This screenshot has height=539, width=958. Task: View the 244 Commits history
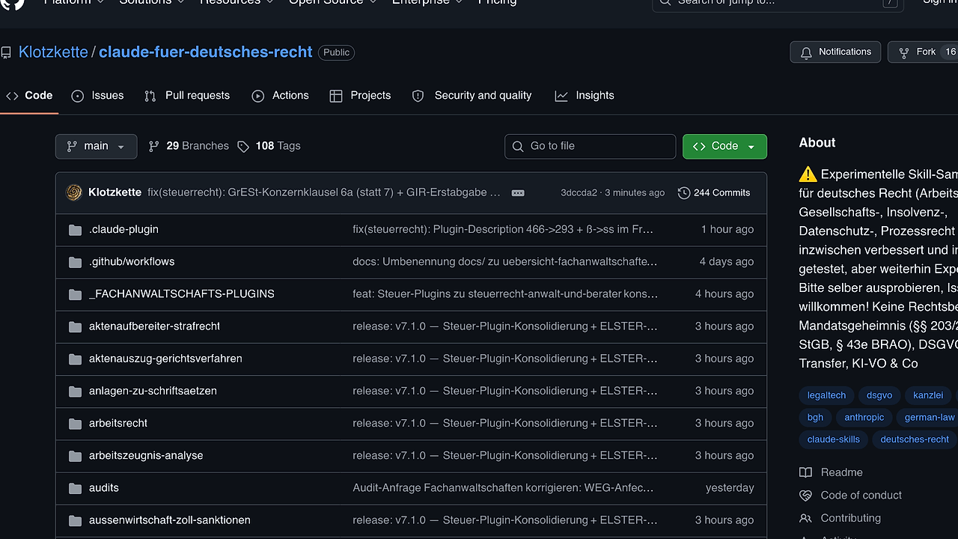coord(714,192)
